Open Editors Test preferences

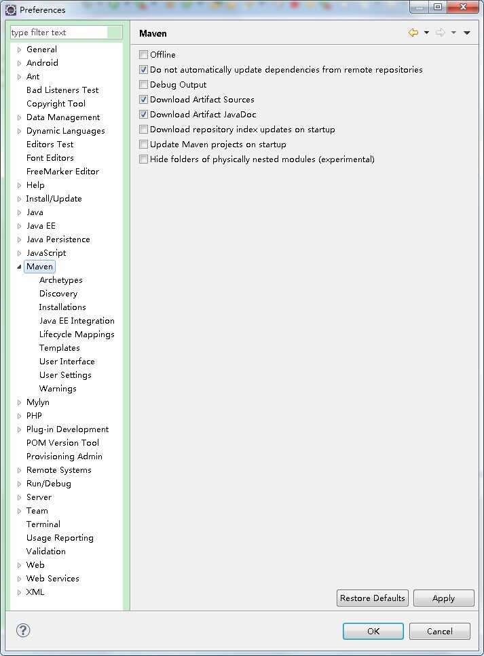[50, 144]
